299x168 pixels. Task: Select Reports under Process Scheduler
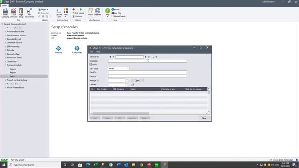click(13, 73)
